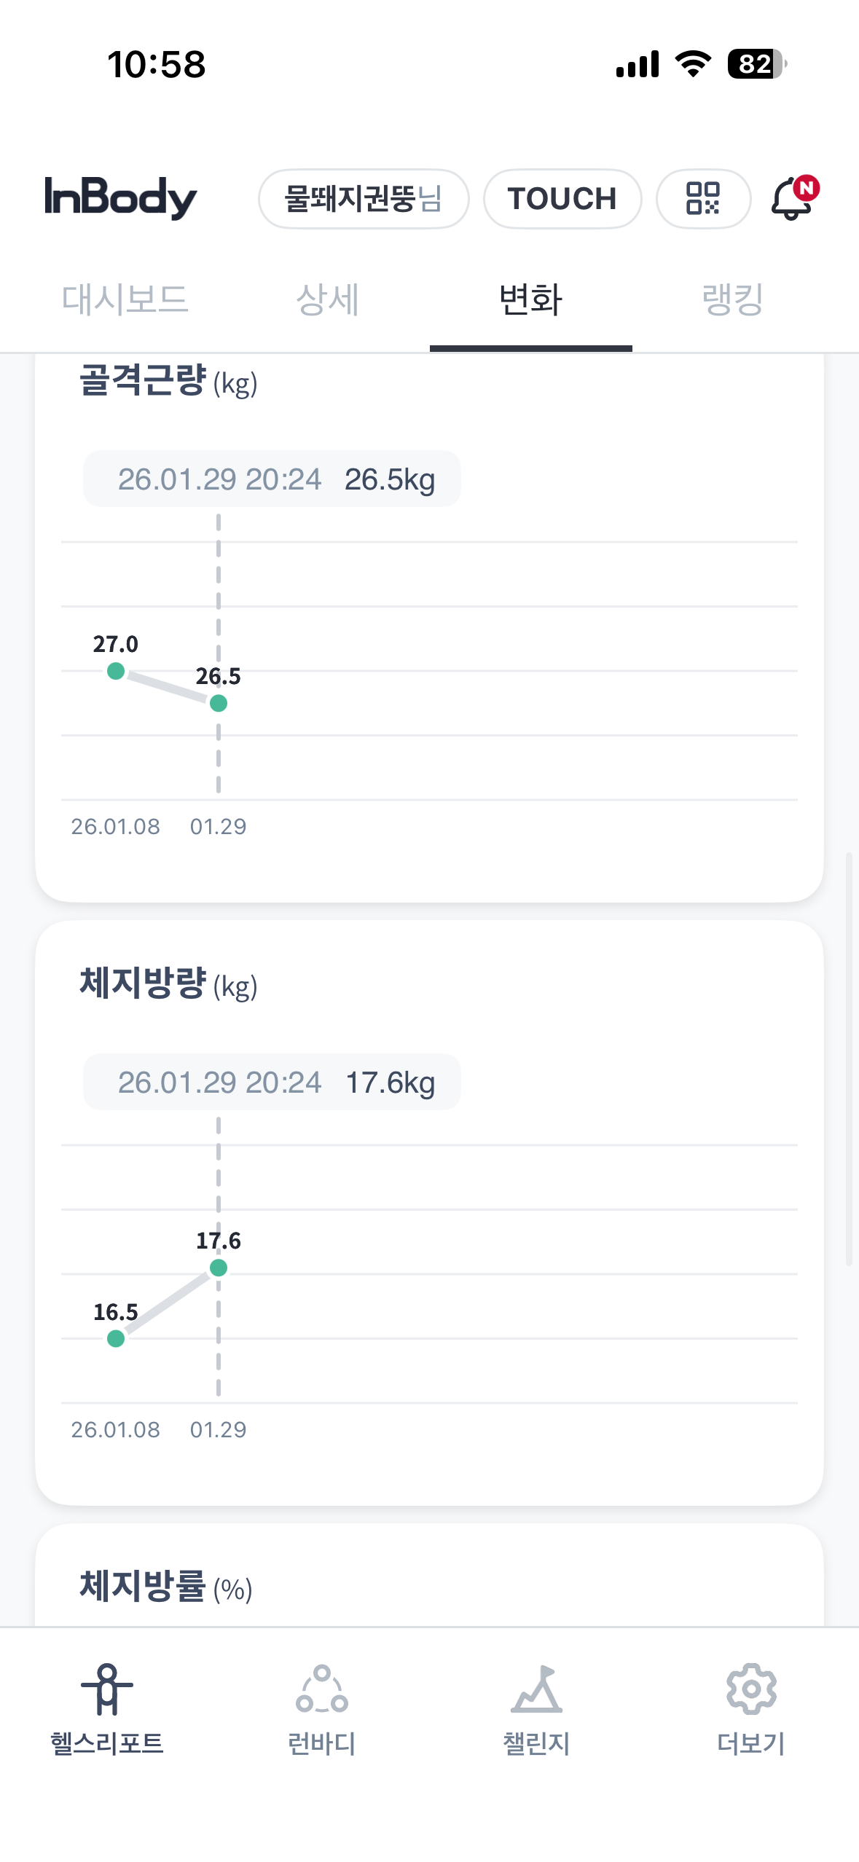
Task: Select the 17.6 point on 체지방량 chart
Action: (219, 1268)
